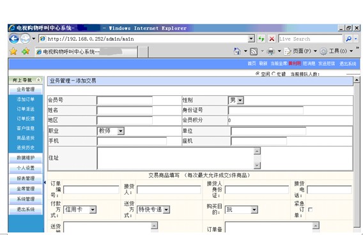Select the 空闲 radio button
Viewport: 363px width, 235px height.
click(258, 74)
